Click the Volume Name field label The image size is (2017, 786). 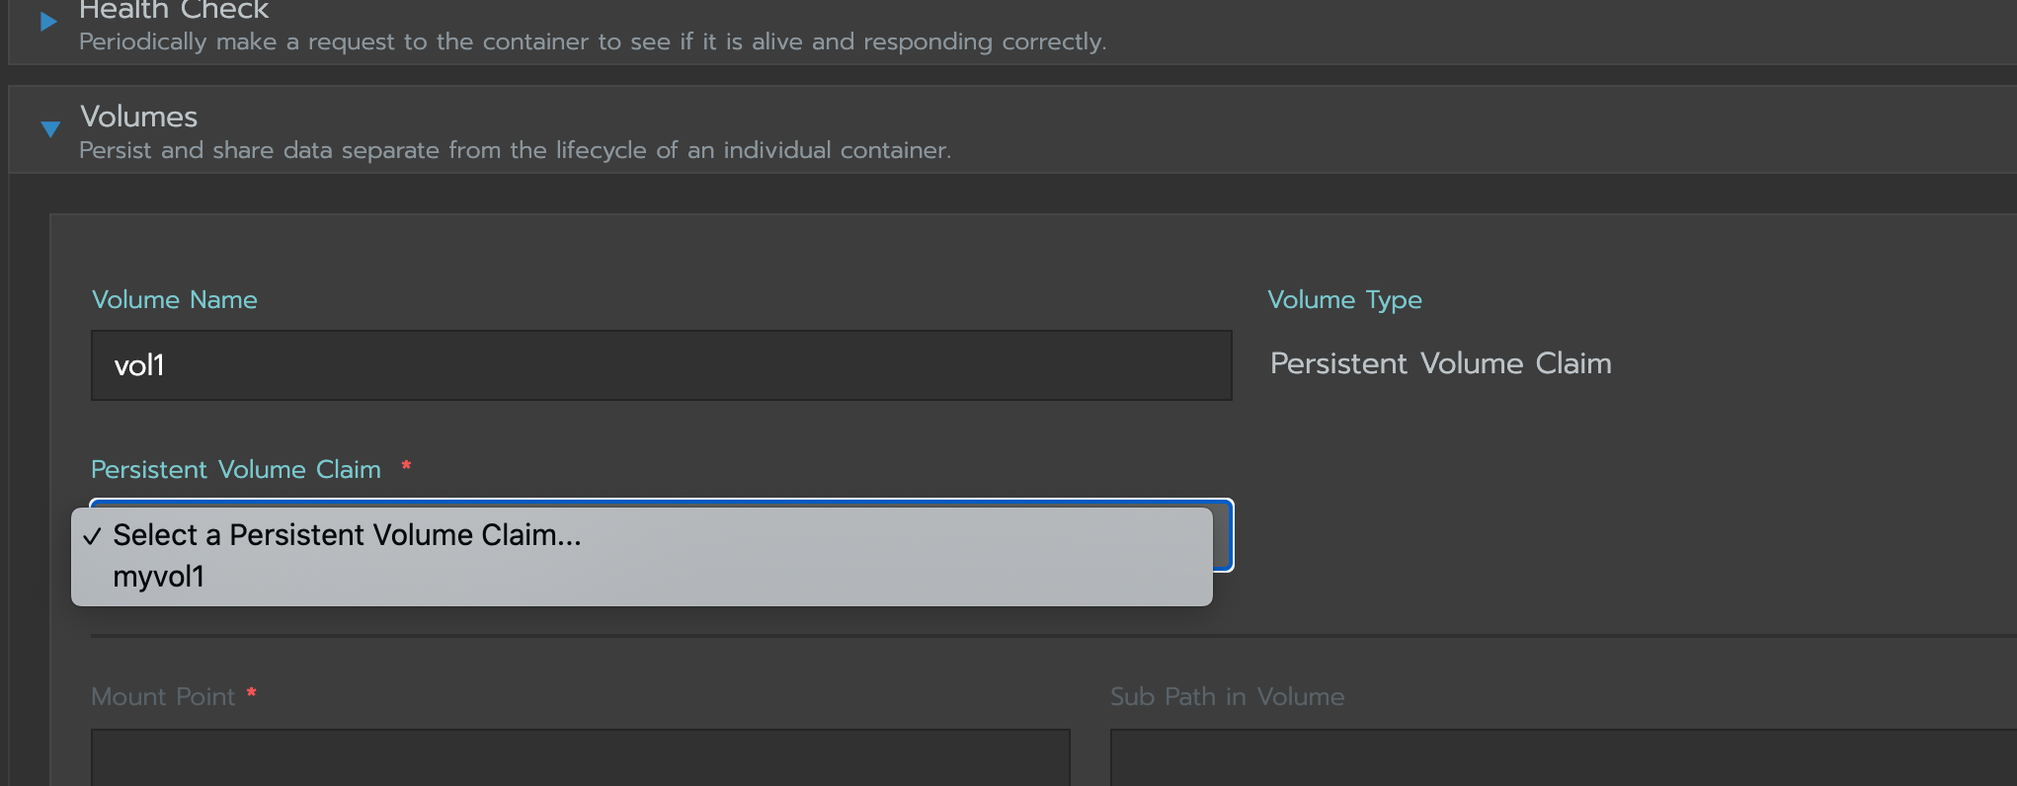174,299
